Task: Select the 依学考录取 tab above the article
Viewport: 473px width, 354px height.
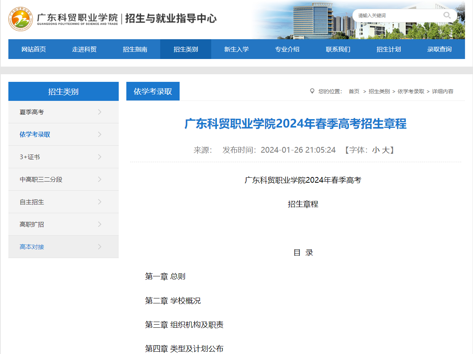Action: point(153,91)
